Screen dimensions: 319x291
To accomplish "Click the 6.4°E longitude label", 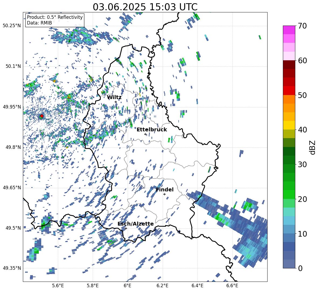I will pos(197,286).
